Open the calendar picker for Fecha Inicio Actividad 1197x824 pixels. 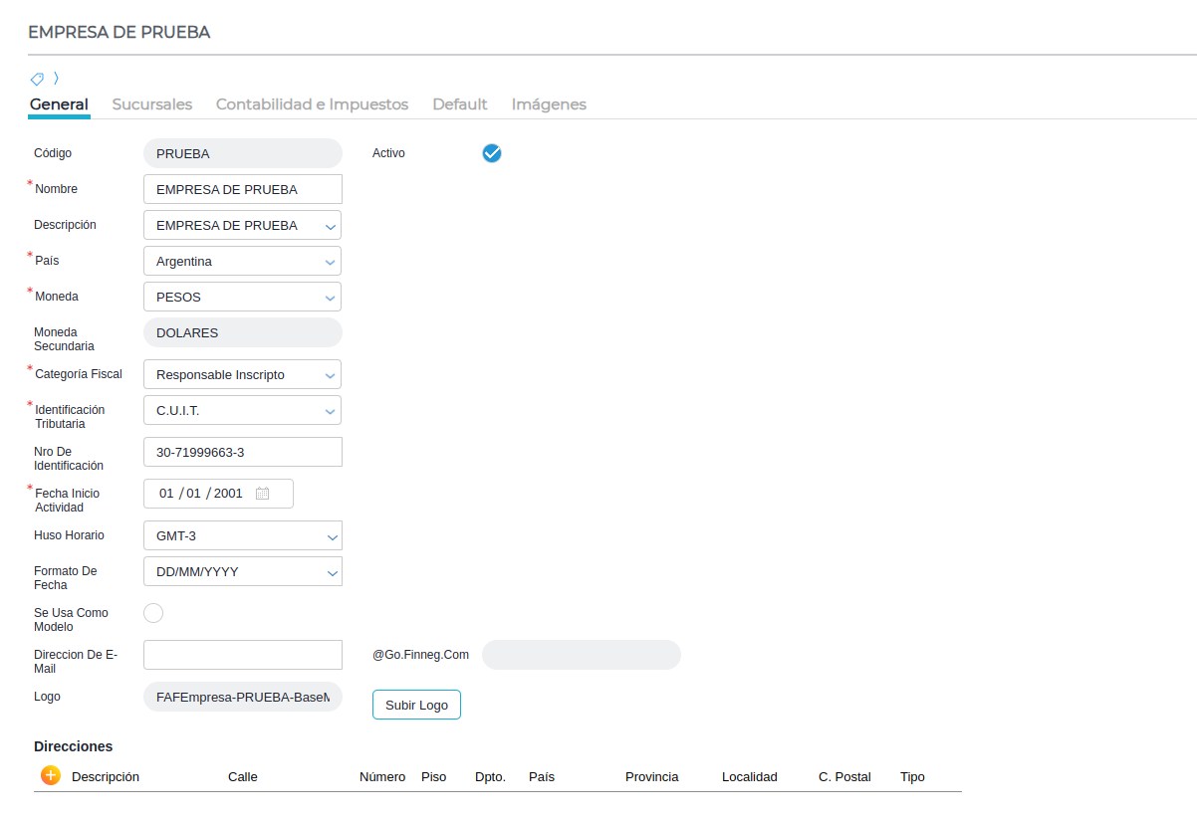(x=263, y=494)
